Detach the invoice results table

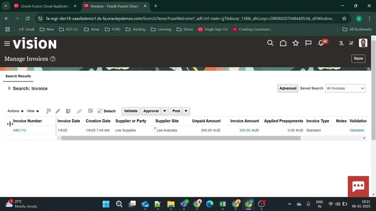click(106, 111)
